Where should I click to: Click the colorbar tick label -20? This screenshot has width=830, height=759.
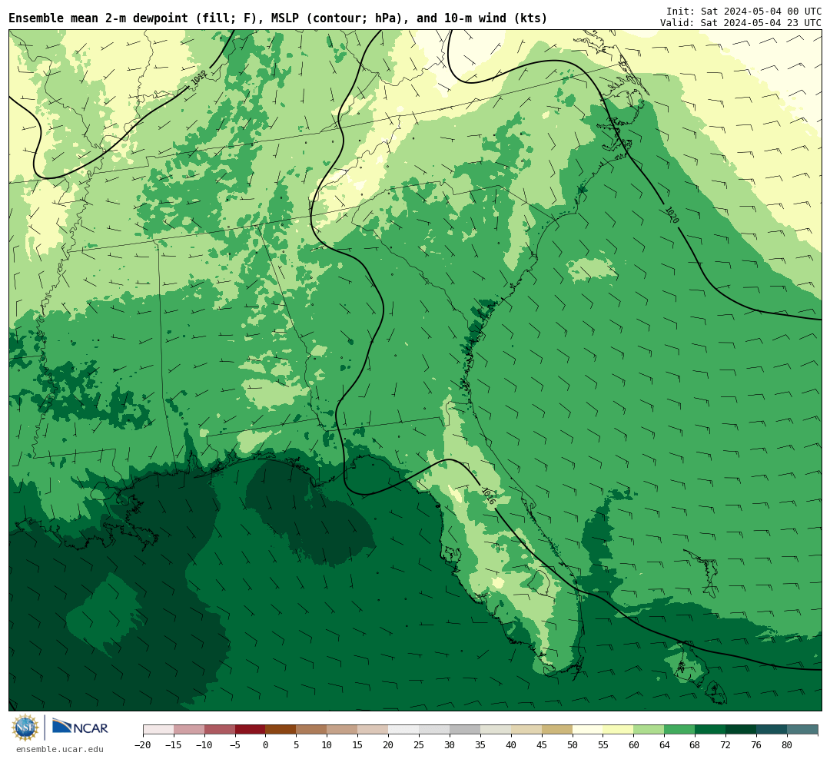[143, 745]
